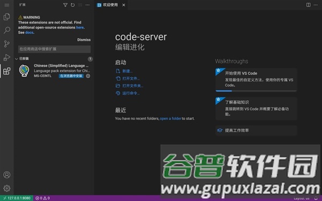
Task: Click the open file icon beside 打开文件
Action: (118, 79)
